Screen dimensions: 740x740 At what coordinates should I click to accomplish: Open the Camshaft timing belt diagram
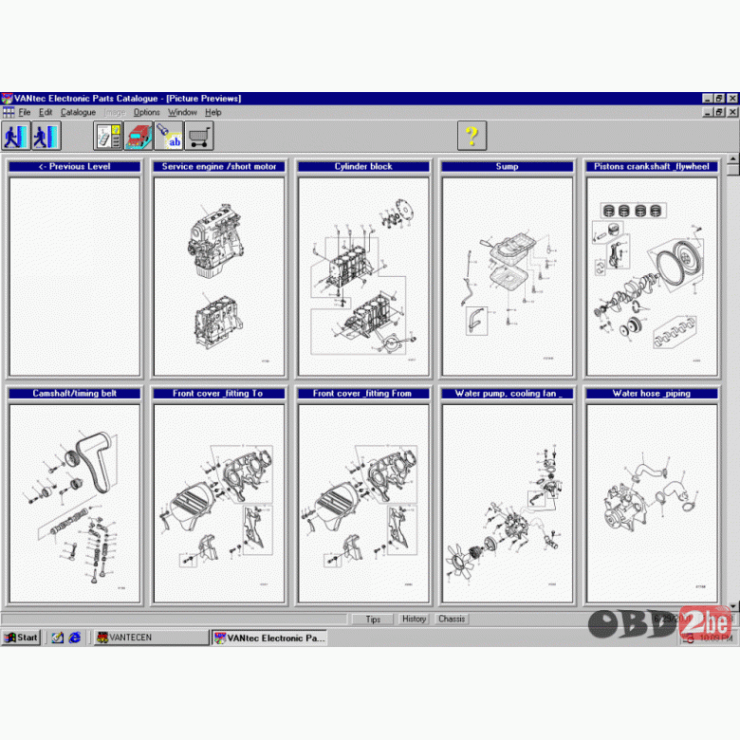(75, 503)
